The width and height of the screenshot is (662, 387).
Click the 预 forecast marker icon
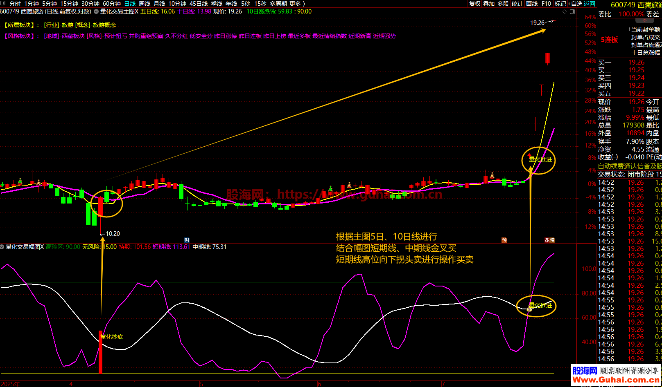(x=504, y=240)
